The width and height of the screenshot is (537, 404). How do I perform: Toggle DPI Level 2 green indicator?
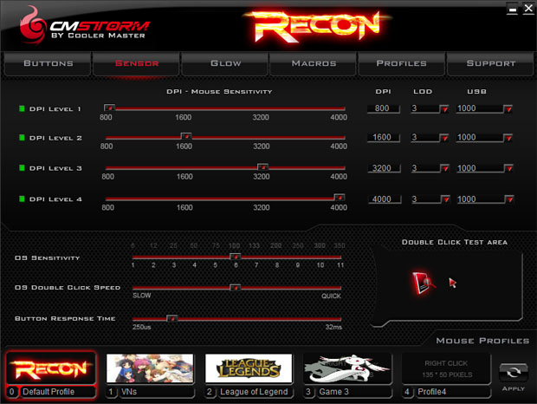pos(22,138)
